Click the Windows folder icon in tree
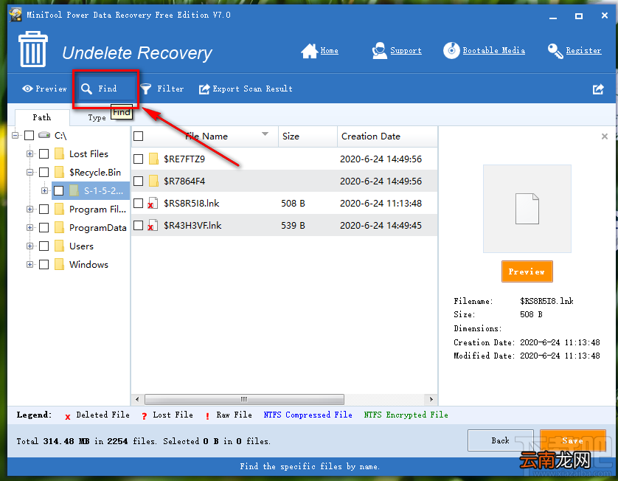 coord(59,264)
